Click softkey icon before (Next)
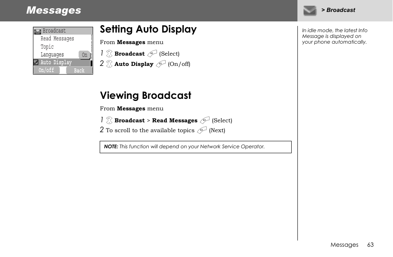Viewport: 393px width, 257px height. [x=202, y=130]
